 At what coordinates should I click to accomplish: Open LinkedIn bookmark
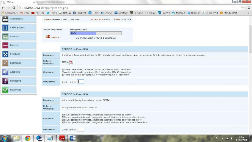pyautogui.click(x=164, y=13)
